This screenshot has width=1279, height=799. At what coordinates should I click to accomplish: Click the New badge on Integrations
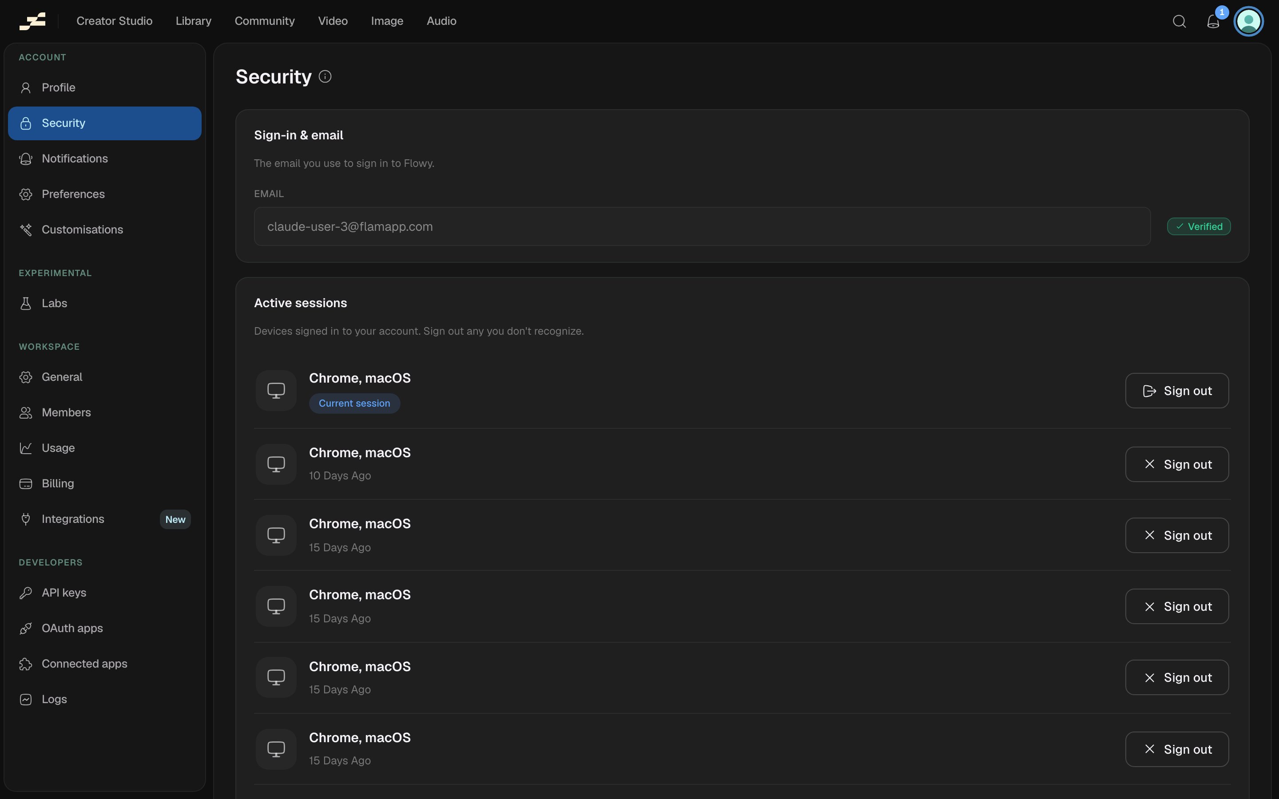(x=175, y=519)
